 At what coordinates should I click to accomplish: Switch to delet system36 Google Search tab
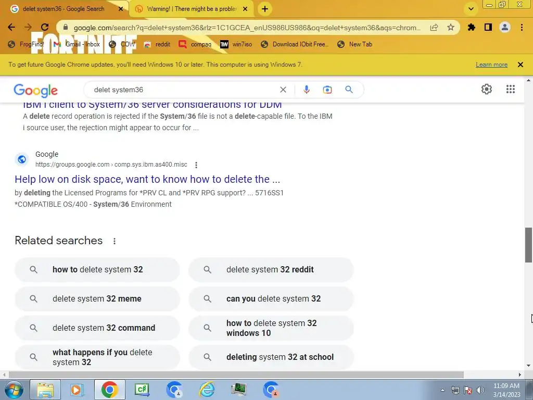click(64, 9)
